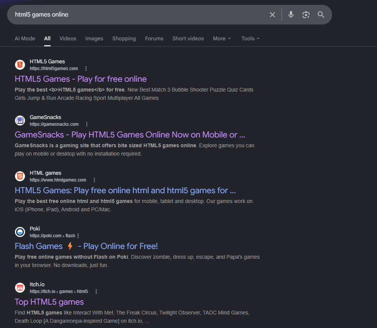The image size is (377, 328).
Task: Open three-dot menu for poki.com result
Action: tap(78, 236)
